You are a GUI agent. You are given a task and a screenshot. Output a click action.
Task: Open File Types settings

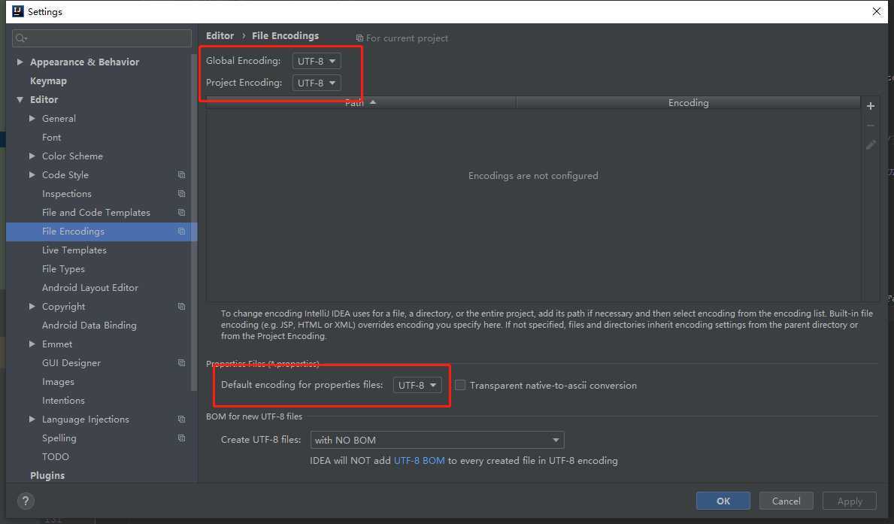pos(63,269)
